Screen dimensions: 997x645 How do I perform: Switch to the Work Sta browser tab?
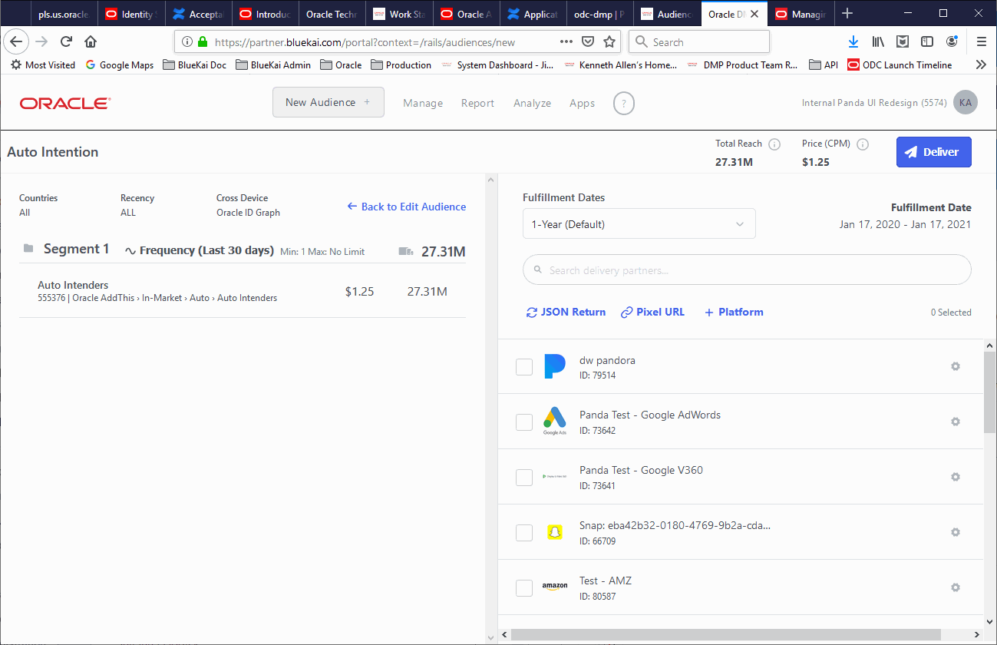401,14
